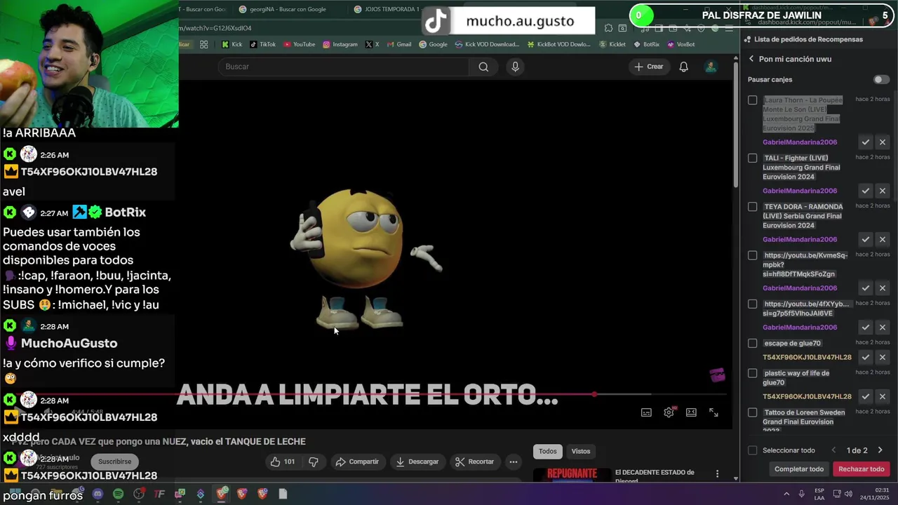Click the YouTube Buscar search field

tap(344, 67)
